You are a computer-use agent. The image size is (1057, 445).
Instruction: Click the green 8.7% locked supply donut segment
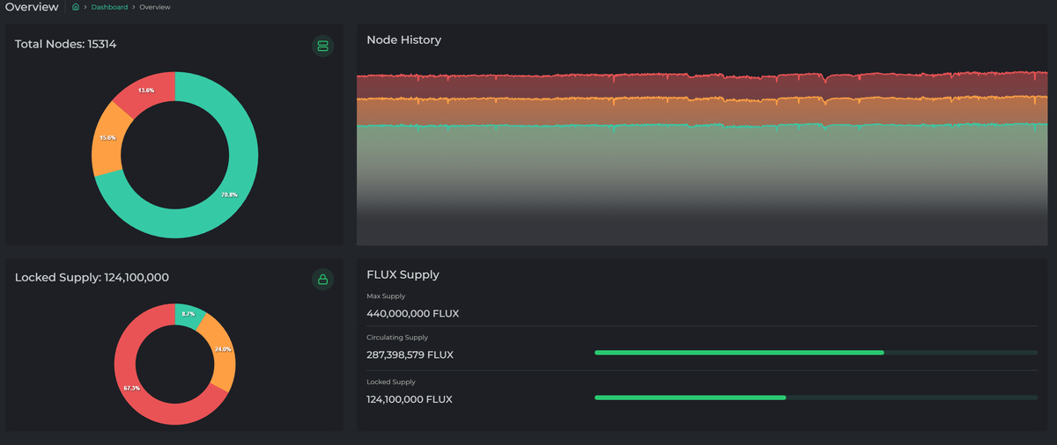pyautogui.click(x=188, y=314)
